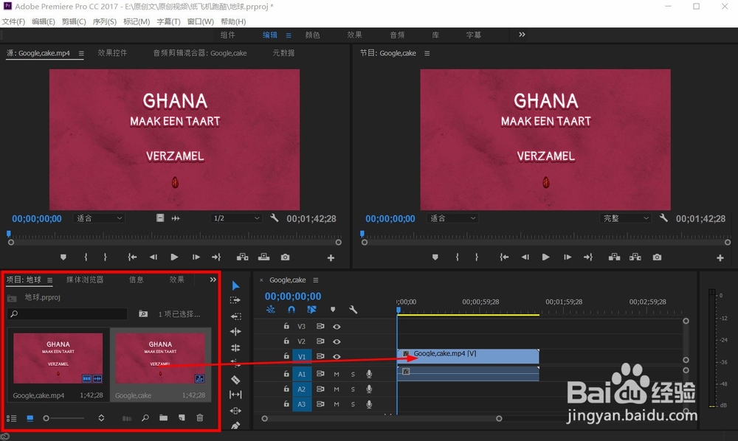The image size is (738, 441).
Task: Switch Project panel to icon view
Action: [x=30, y=418]
